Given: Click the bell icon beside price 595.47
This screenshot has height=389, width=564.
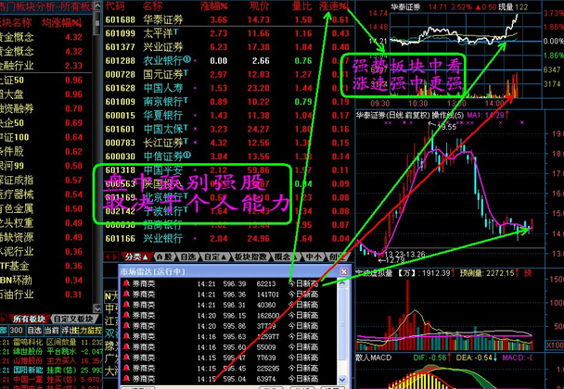Looking at the screenshot, I should [x=126, y=358].
